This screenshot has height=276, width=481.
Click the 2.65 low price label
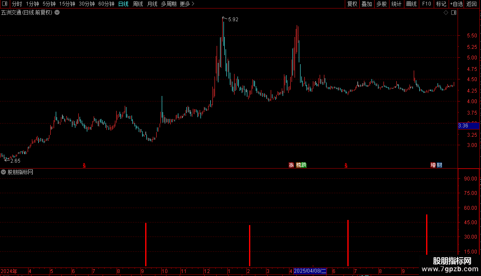15,161
